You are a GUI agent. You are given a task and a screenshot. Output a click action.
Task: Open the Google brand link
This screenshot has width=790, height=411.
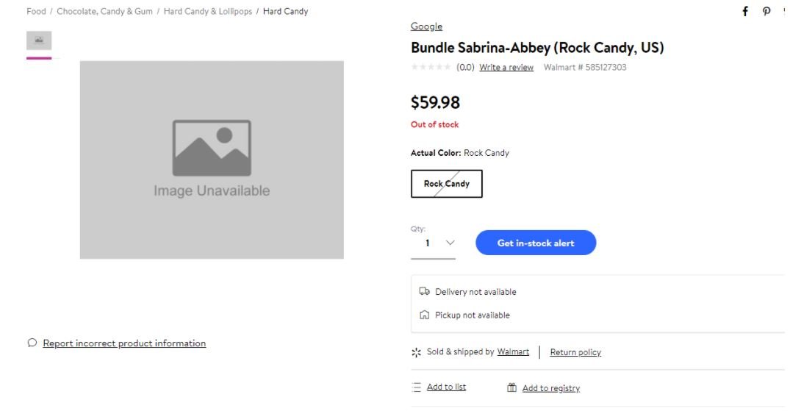point(426,26)
